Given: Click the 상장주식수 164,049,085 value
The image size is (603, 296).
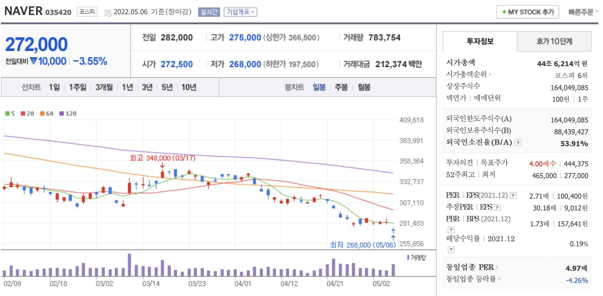Looking at the screenshot, I should tap(569, 88).
